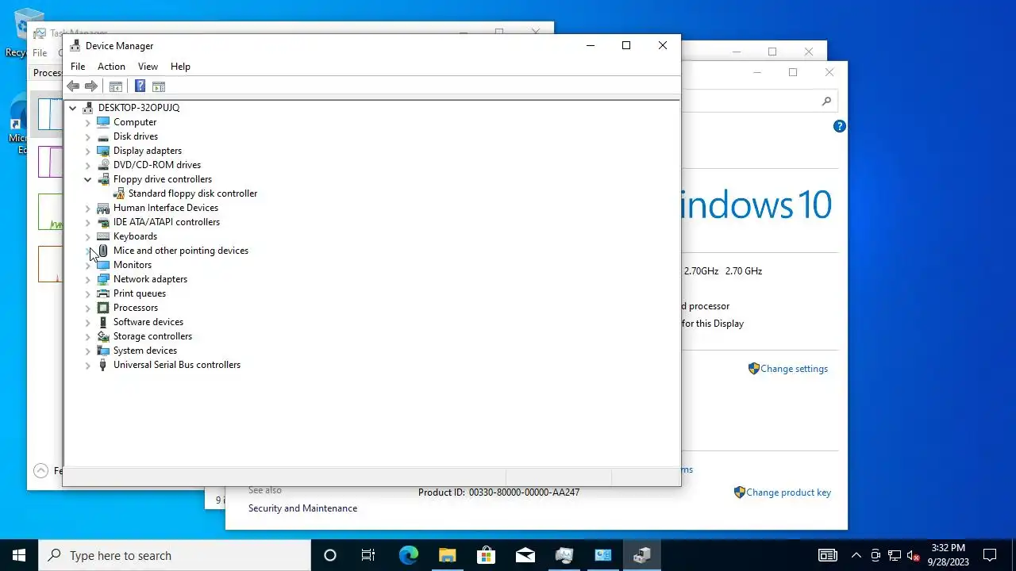Click the blue Help toolbar icon
Image resolution: width=1016 pixels, height=571 pixels.
140,86
